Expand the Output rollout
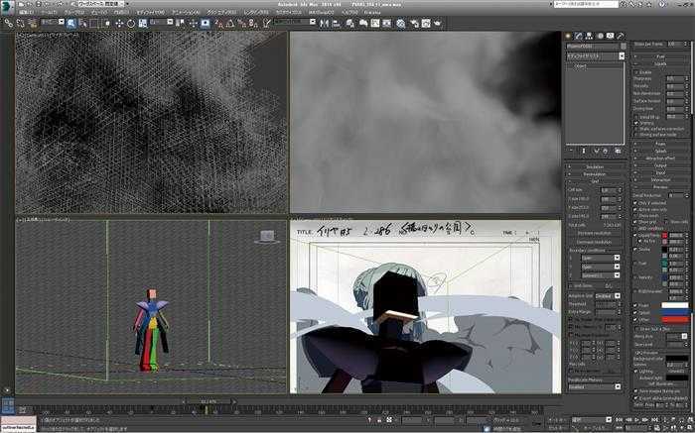The width and height of the screenshot is (695, 433). (x=660, y=165)
